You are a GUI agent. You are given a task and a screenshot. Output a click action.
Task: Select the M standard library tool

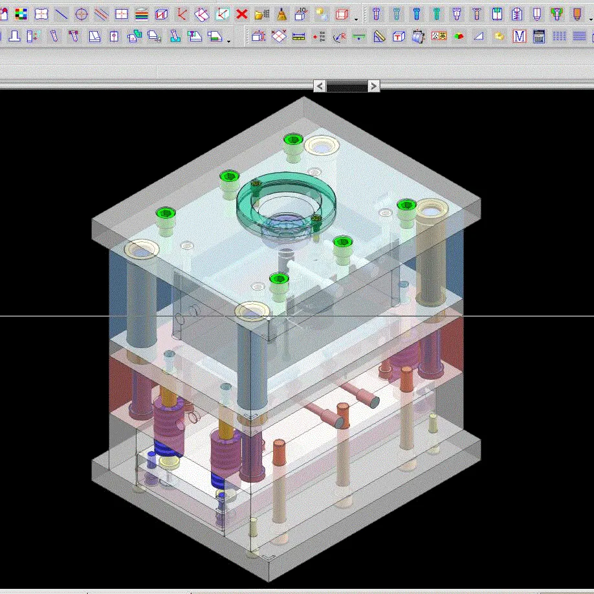click(x=519, y=36)
